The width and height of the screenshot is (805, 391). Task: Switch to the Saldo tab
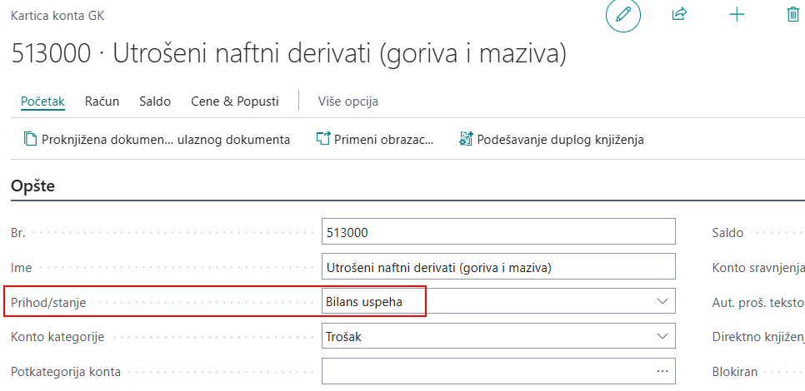(155, 101)
